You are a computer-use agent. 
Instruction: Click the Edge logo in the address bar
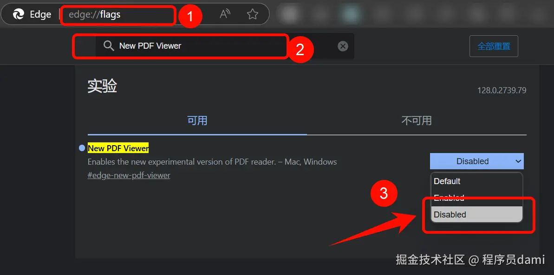[x=19, y=14]
